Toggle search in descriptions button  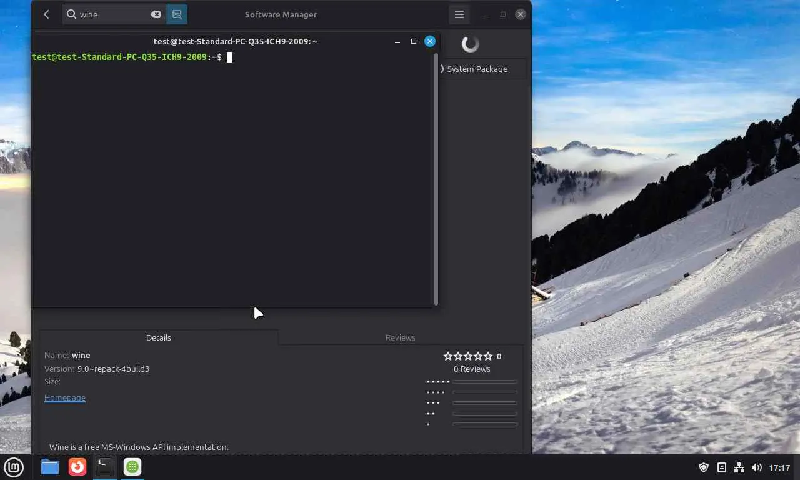click(177, 14)
